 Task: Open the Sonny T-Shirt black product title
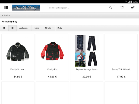(x=121, y=69)
